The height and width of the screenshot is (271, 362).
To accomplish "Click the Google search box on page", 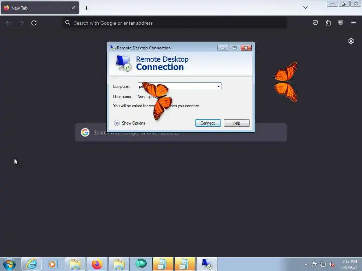I will pyautogui.click(x=181, y=132).
